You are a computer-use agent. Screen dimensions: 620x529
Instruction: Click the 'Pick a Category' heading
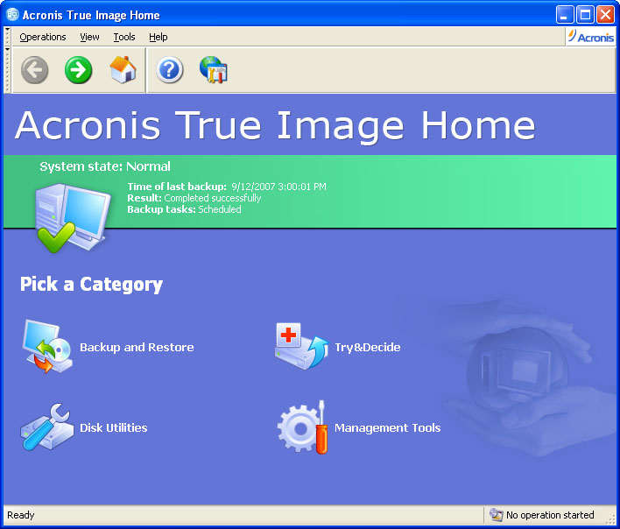(x=91, y=285)
